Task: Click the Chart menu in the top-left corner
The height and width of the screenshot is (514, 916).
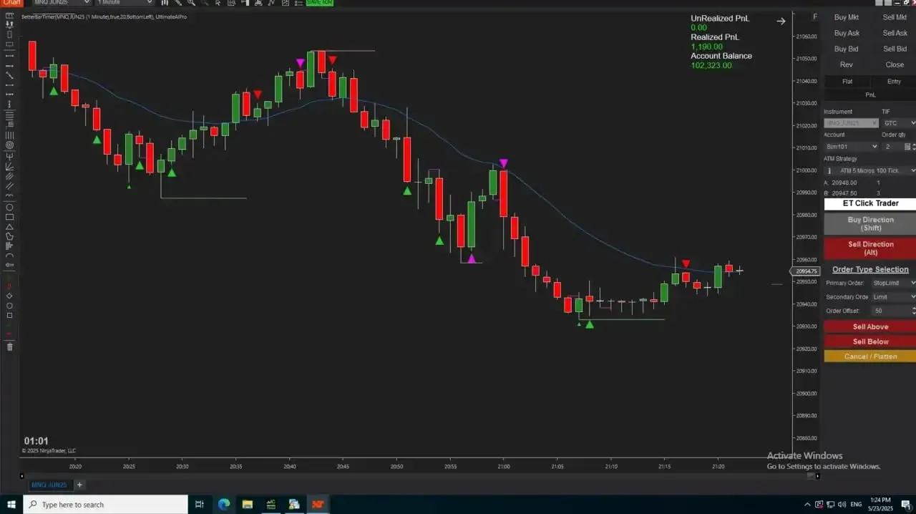Action: point(11,3)
